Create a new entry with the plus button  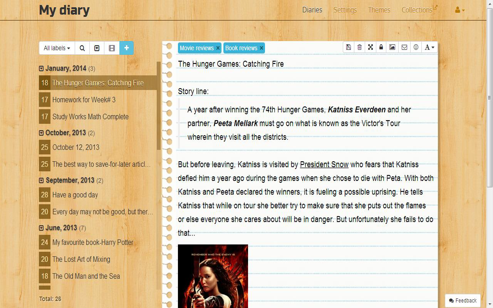point(126,48)
